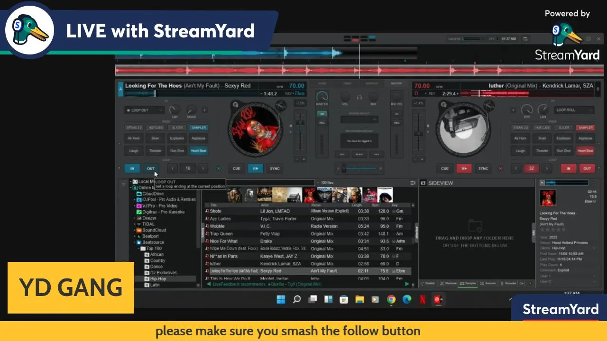Play or pause deck A with the blue play button
Image resolution: width=607 pixels, height=341 pixels.
tap(255, 168)
